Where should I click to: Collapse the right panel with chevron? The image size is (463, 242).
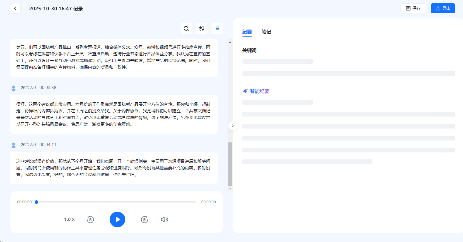point(233,126)
